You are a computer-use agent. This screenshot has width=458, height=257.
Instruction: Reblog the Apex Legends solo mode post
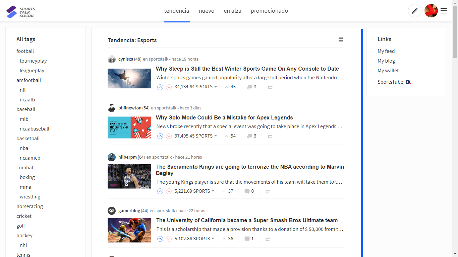[x=270, y=136]
